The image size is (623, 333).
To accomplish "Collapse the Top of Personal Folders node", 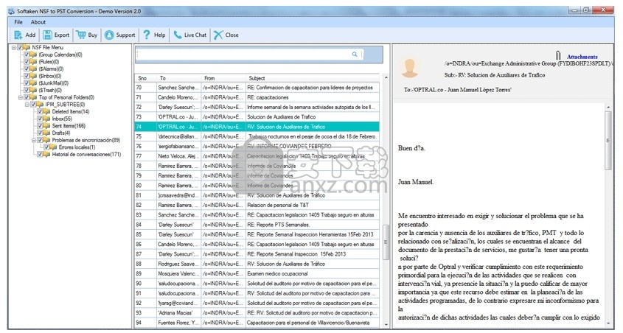I will click(x=21, y=98).
